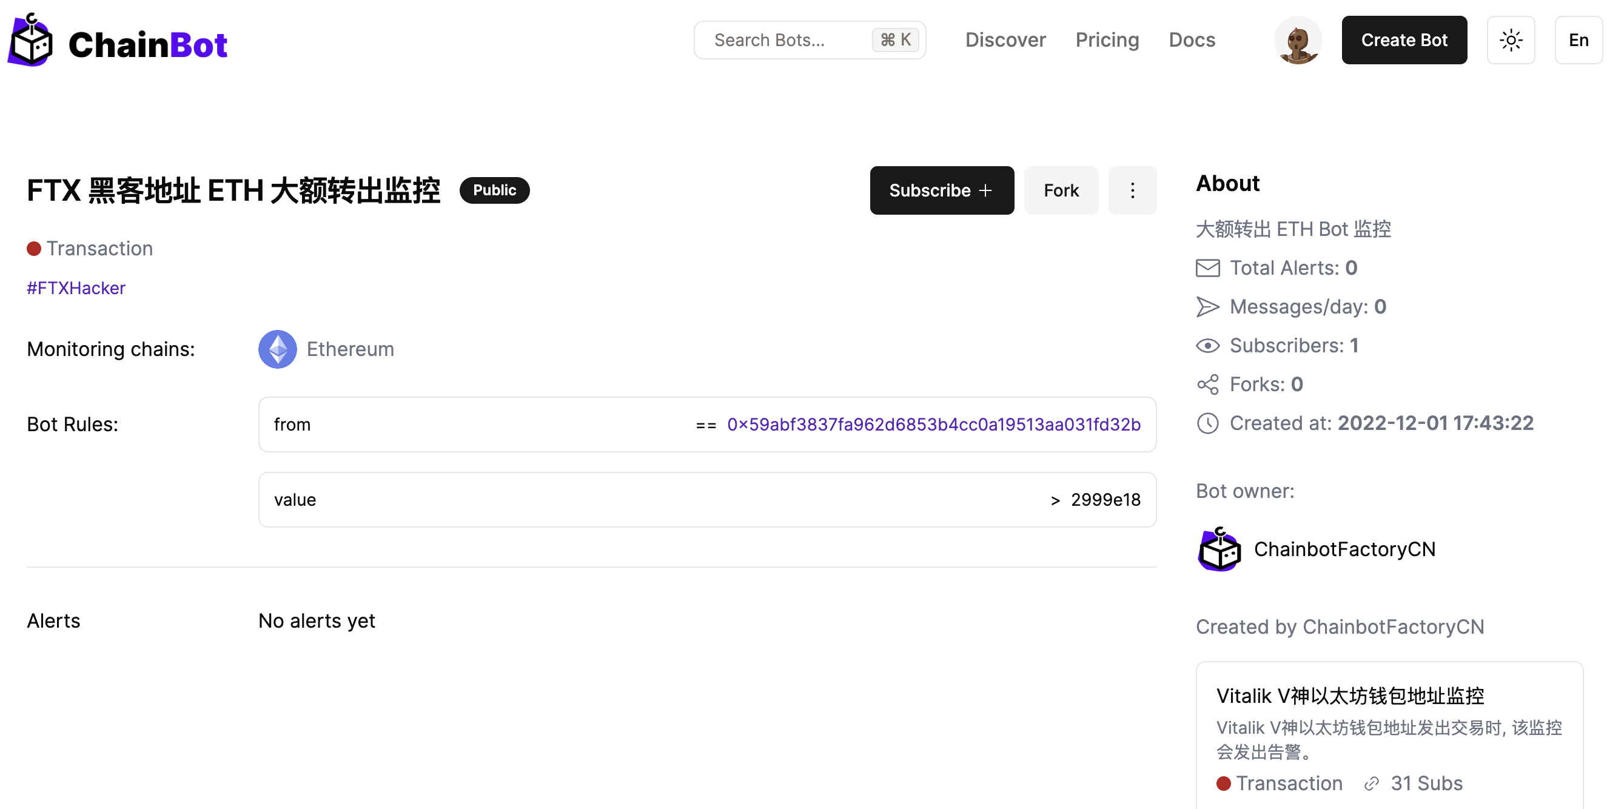Go to the Discover page
Viewport: 1607px width, 809px height.
click(1004, 41)
